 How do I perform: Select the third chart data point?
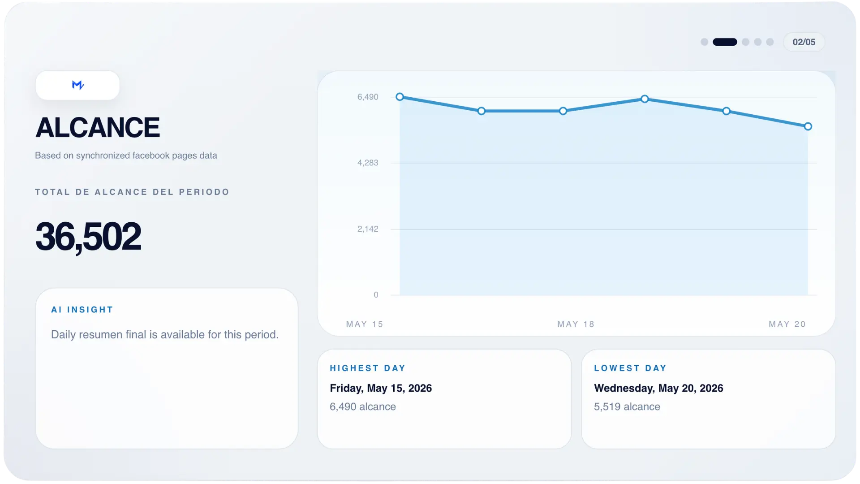[563, 111]
